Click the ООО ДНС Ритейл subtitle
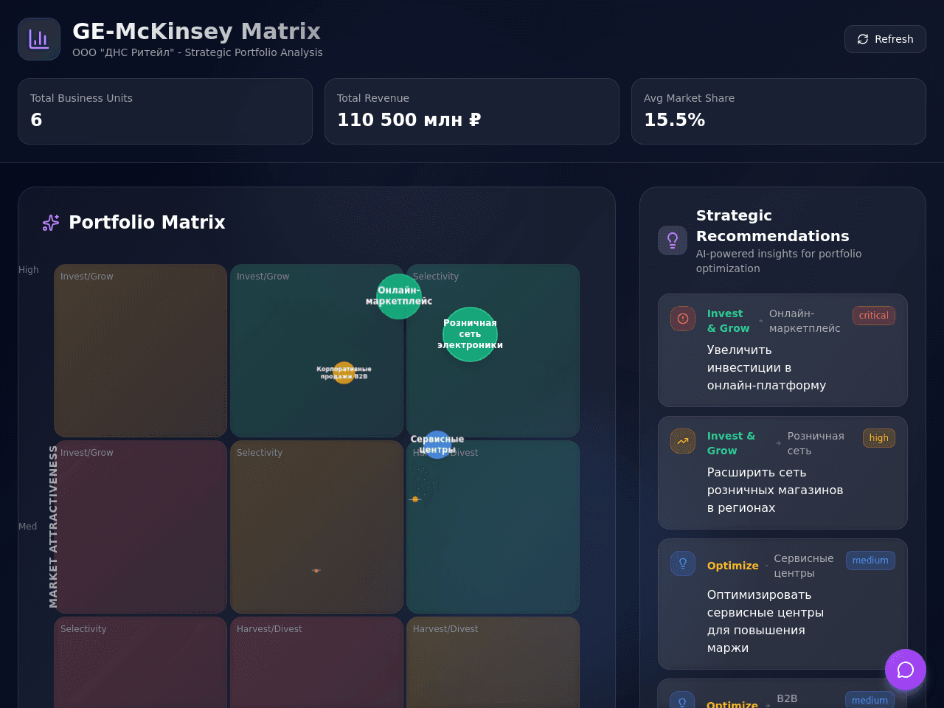This screenshot has height=708, width=944. click(x=198, y=52)
